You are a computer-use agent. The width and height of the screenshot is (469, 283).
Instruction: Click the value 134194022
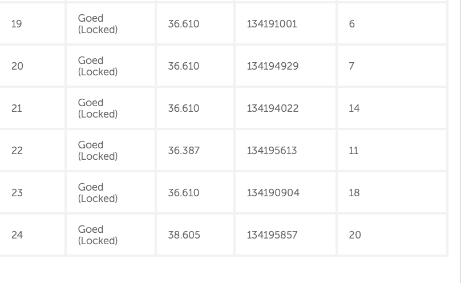tap(272, 108)
